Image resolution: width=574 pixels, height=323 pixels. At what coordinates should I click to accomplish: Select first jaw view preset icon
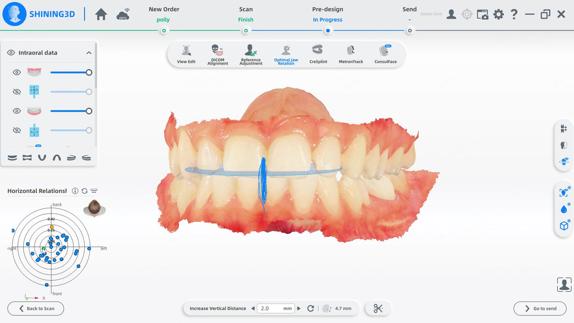click(12, 157)
